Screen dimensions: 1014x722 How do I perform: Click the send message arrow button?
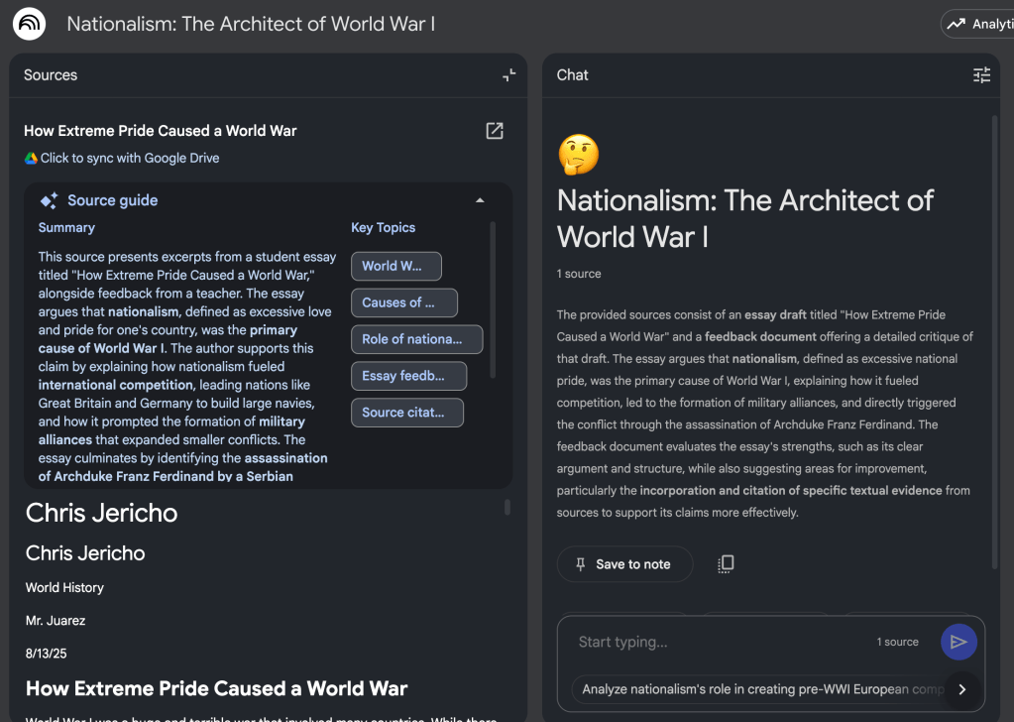pyautogui.click(x=958, y=642)
